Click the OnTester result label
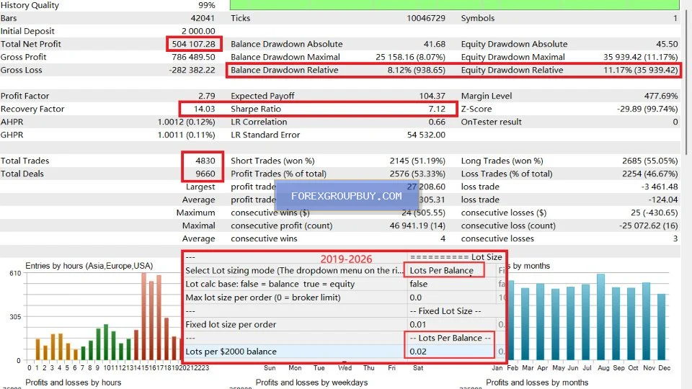Screen dimensions: 692x389 491,122
